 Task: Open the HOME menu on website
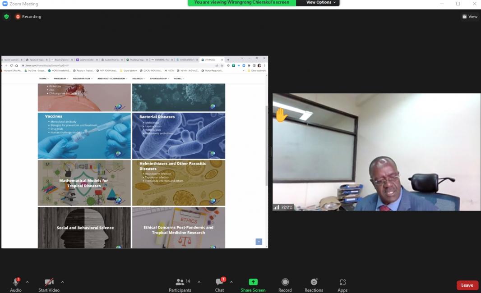click(x=44, y=79)
